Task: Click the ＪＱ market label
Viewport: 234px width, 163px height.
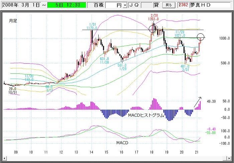Action: click(x=134, y=5)
